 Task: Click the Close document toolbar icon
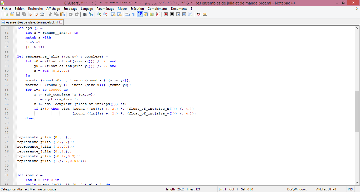coord(30,14)
